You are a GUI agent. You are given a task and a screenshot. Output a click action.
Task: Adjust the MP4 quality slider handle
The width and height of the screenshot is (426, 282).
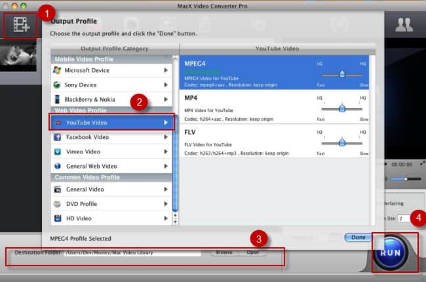coord(342,108)
